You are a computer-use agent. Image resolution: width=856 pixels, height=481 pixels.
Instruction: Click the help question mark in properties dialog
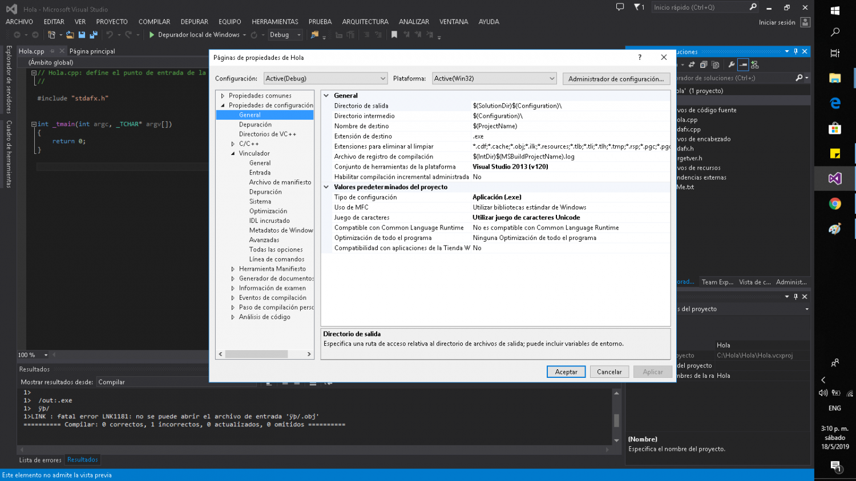click(640, 57)
